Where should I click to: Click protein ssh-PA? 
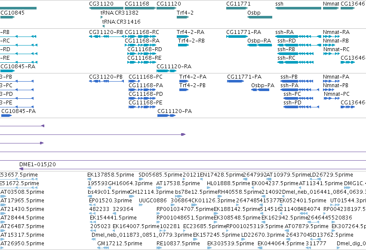pos(289,85)
